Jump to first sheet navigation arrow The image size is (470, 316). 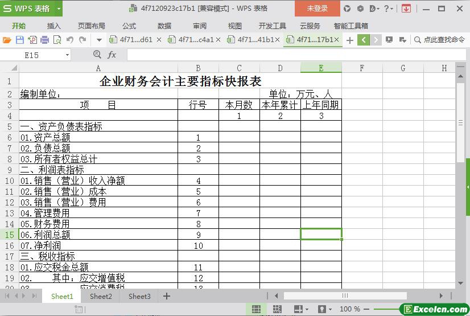(7, 296)
